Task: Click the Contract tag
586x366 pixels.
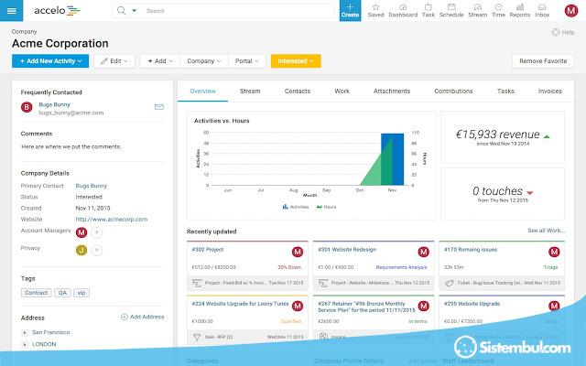Action: pos(37,293)
